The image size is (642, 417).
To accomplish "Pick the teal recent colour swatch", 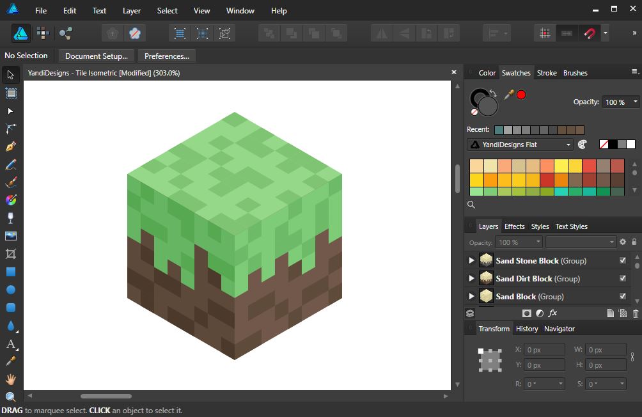I will click(x=499, y=130).
